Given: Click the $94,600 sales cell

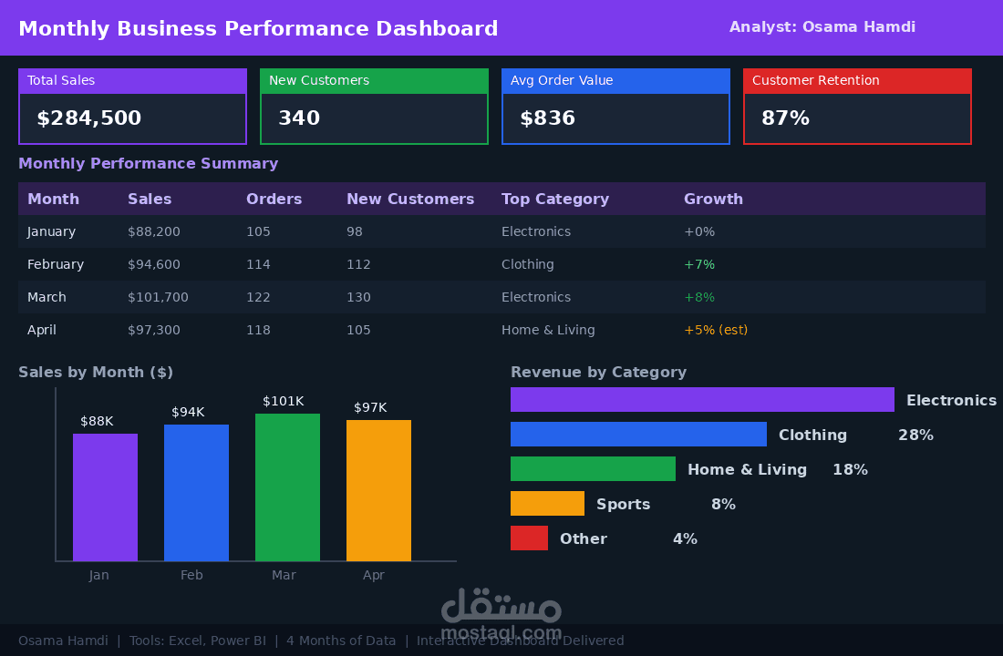Looking at the screenshot, I should tap(154, 264).
